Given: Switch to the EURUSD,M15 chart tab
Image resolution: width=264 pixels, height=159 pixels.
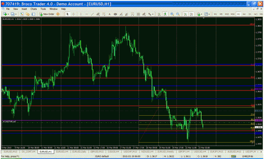Looking at the screenshot, I should (11, 151).
